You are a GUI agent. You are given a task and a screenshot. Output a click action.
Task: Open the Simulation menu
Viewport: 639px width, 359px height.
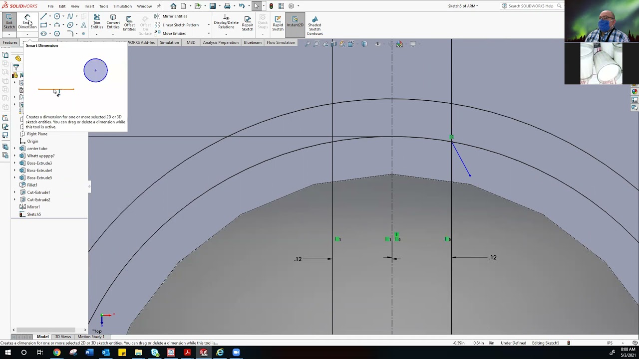click(122, 6)
